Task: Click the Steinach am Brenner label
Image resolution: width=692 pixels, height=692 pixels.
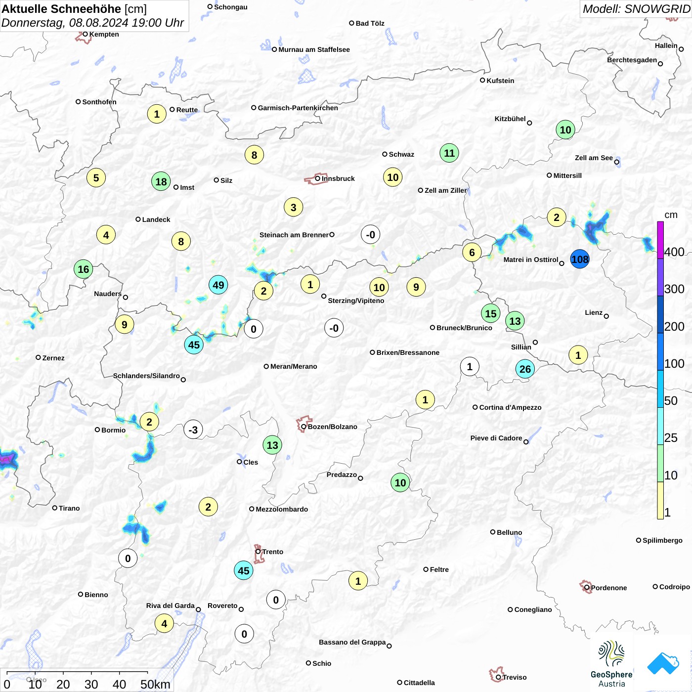Action: point(294,235)
